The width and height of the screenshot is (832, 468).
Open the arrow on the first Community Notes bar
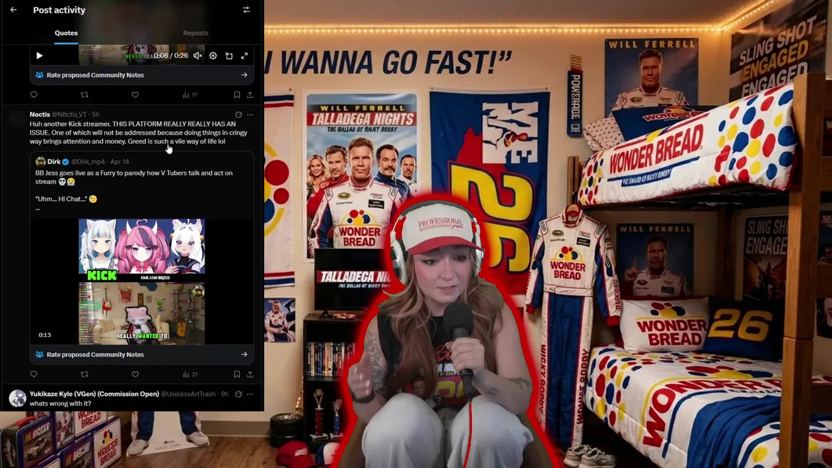click(244, 75)
